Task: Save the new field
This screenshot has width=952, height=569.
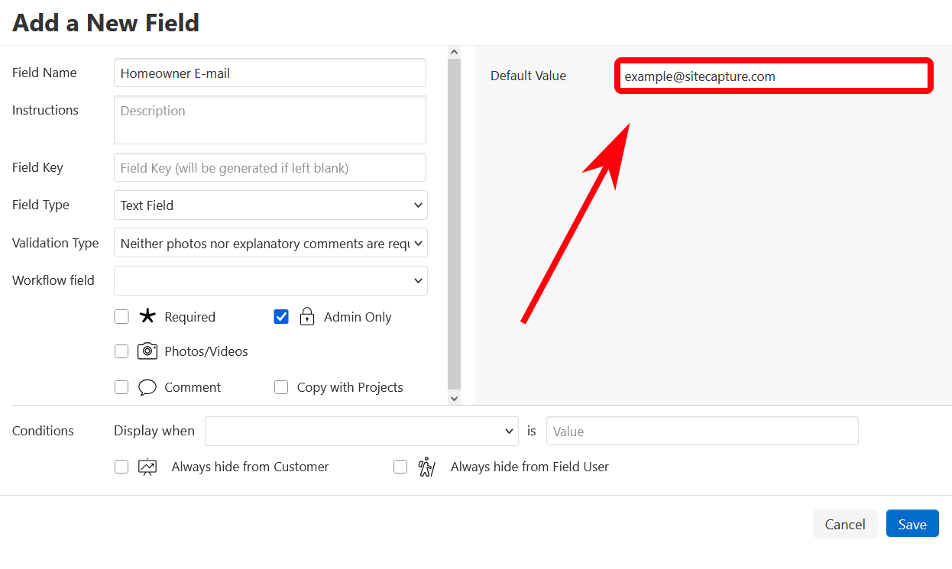Action: pyautogui.click(x=912, y=524)
